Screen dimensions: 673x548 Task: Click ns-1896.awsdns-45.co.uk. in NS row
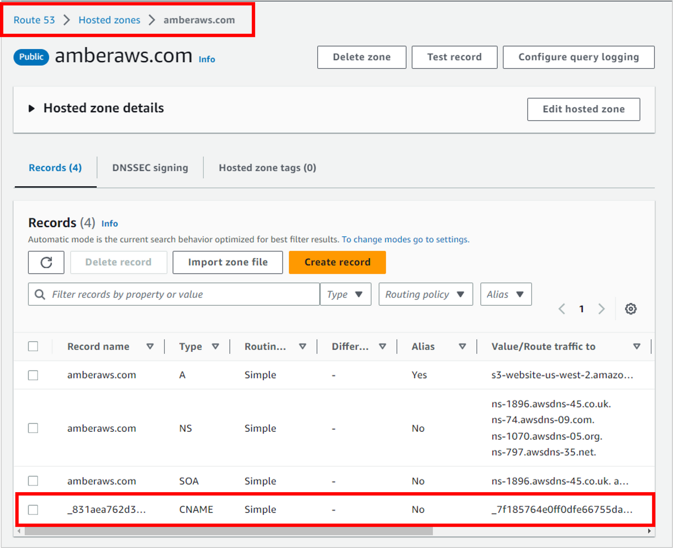[551, 404]
